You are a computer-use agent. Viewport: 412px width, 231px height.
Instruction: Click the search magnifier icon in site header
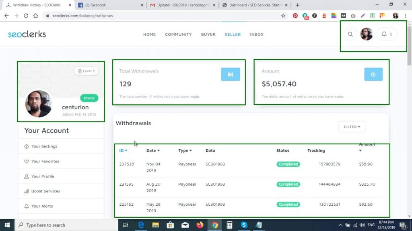tap(350, 34)
